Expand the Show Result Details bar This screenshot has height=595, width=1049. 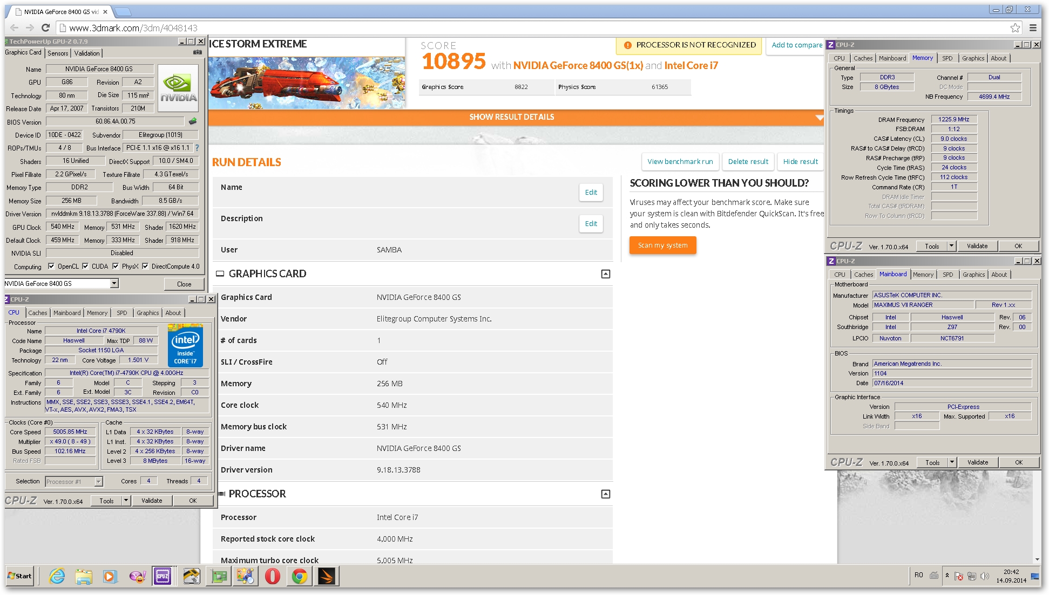tap(516, 117)
